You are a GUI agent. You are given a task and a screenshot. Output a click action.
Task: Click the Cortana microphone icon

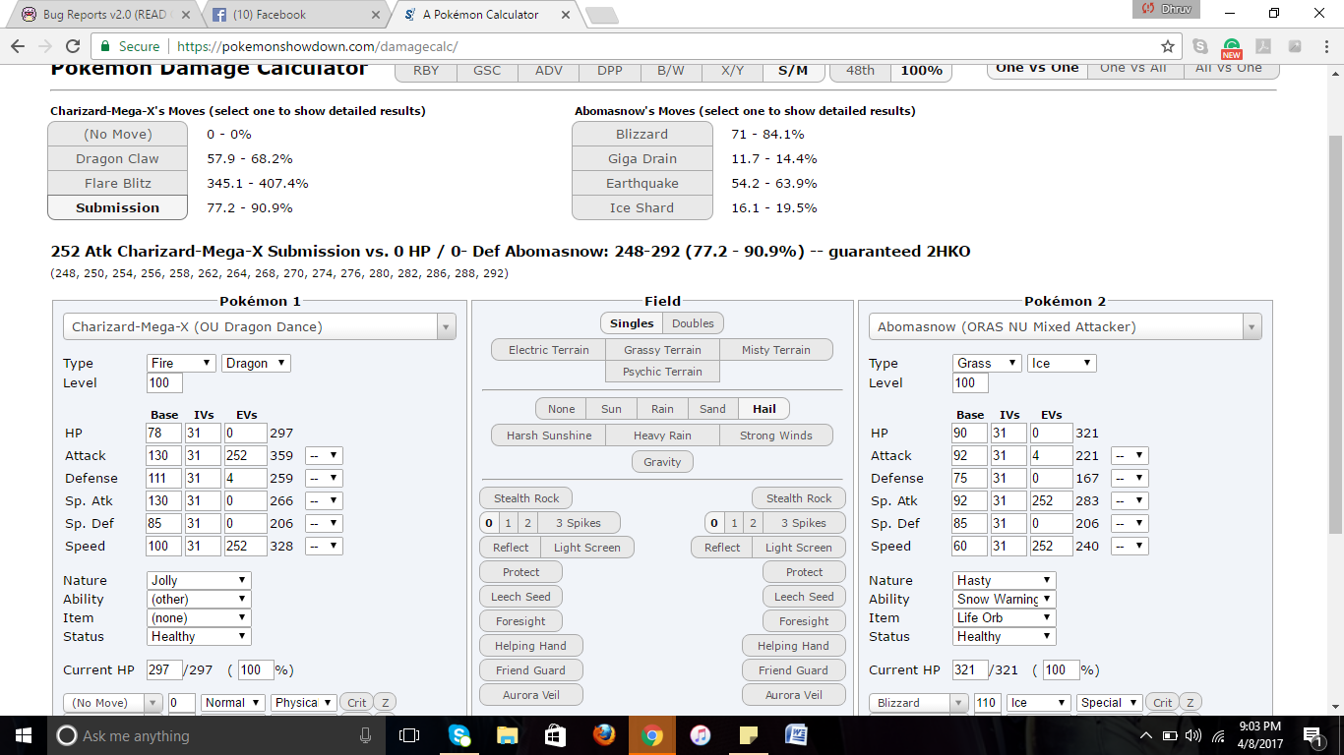coord(365,735)
